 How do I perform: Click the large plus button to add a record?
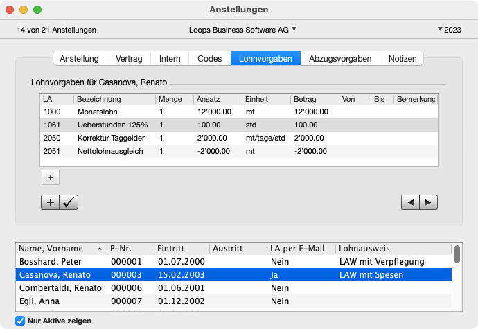tap(51, 202)
